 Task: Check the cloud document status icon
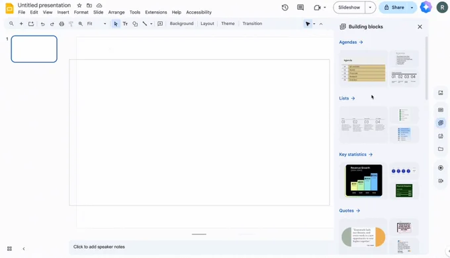point(99,5)
